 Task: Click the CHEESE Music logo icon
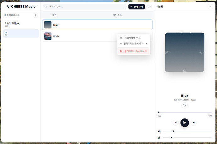coord(8,7)
